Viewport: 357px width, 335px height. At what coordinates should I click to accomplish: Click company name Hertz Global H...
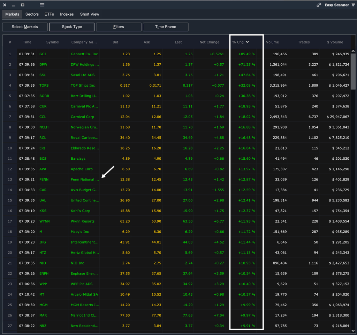pyautogui.click(x=85, y=253)
